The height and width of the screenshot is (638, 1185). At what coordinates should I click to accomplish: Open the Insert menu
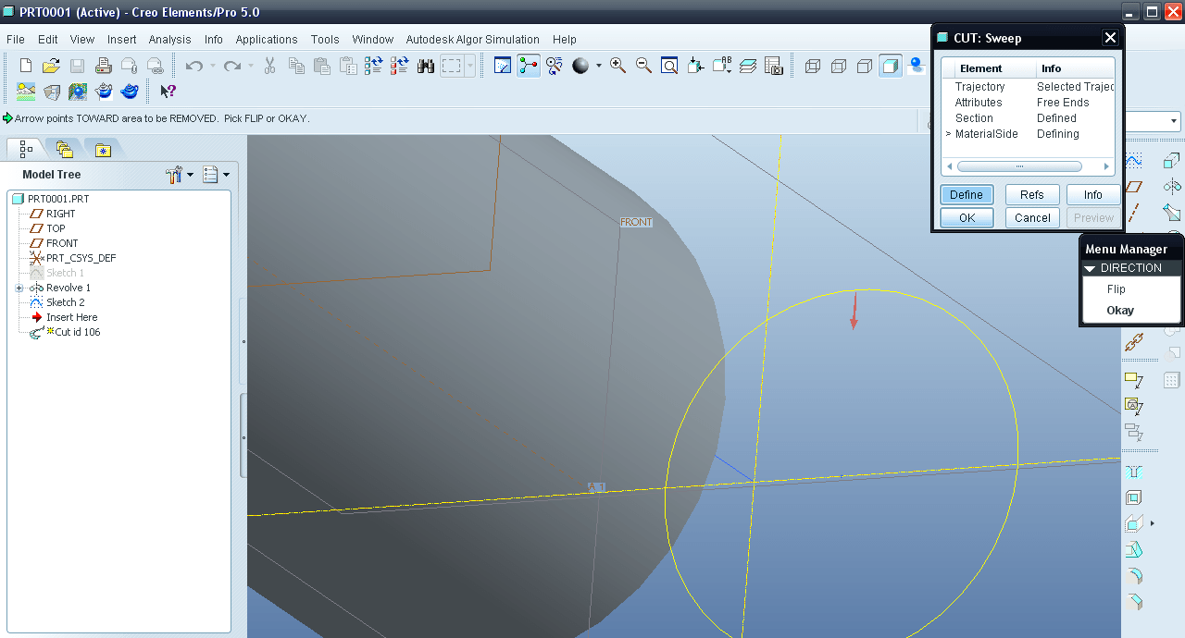click(121, 40)
